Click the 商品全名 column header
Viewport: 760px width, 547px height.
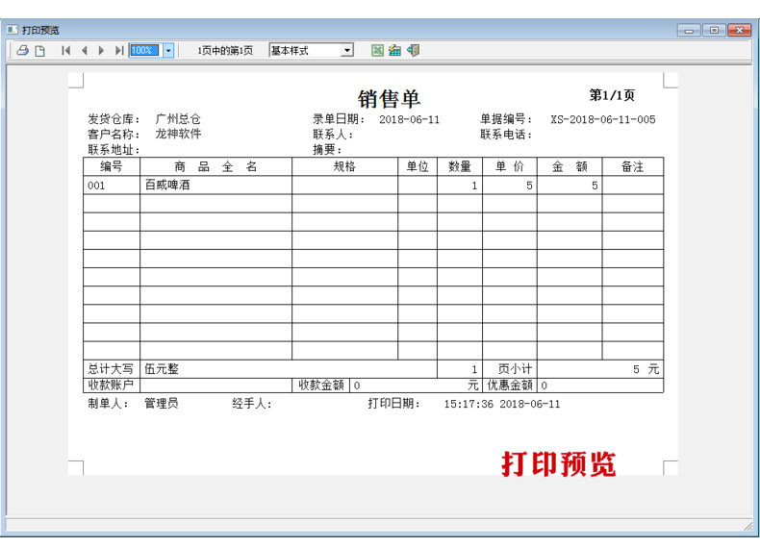click(x=215, y=166)
